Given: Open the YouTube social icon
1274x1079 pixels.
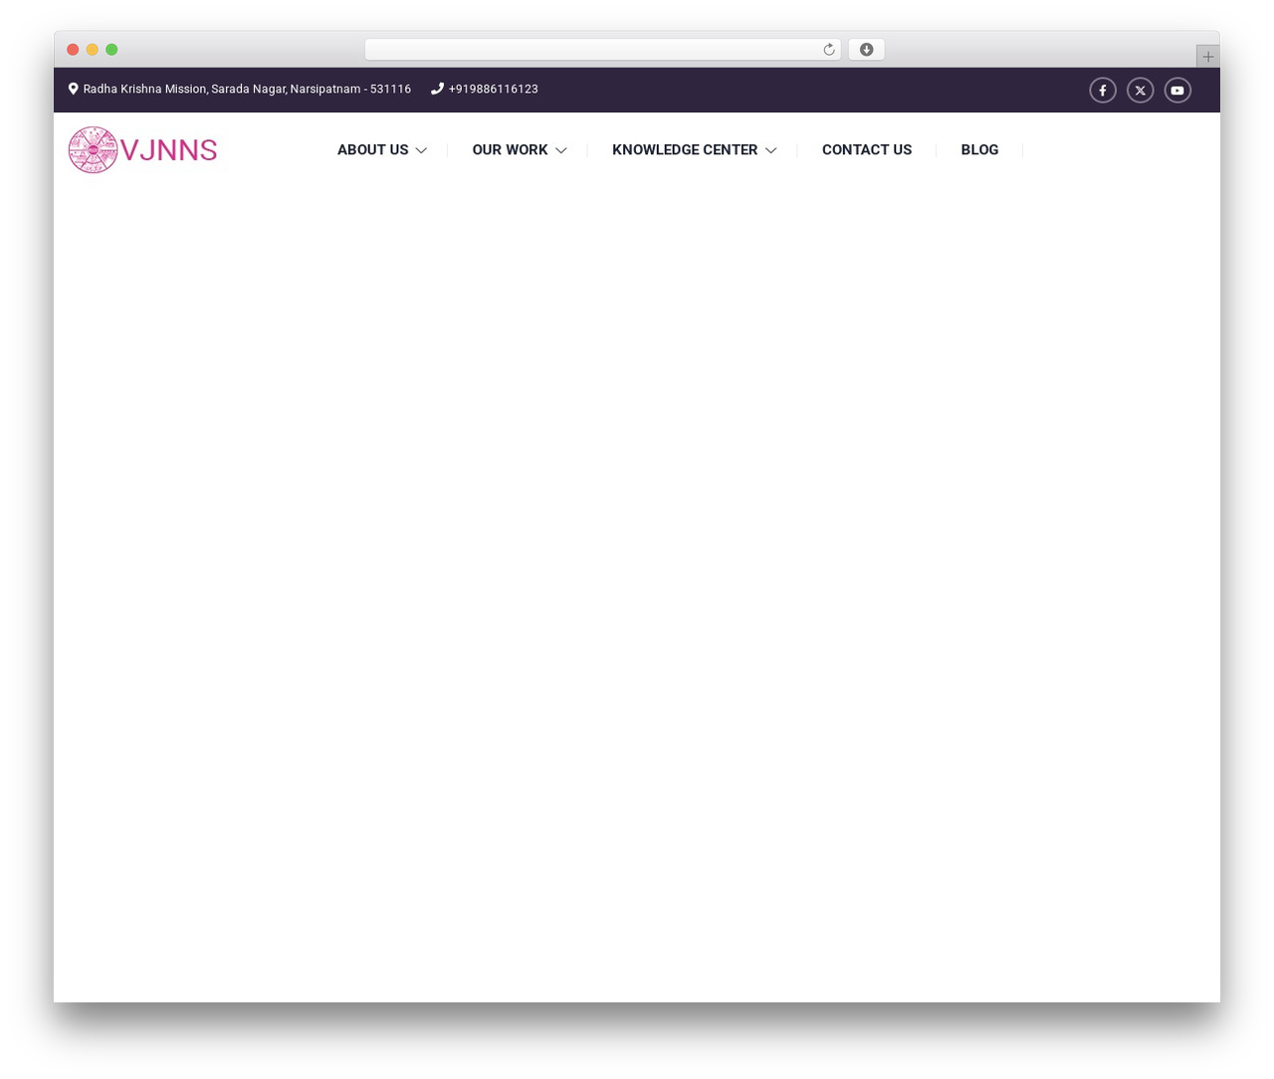Looking at the screenshot, I should (x=1177, y=91).
